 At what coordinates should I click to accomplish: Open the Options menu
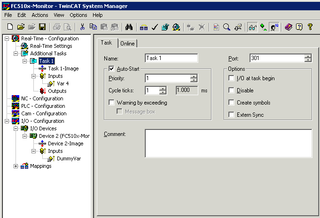[78, 15]
